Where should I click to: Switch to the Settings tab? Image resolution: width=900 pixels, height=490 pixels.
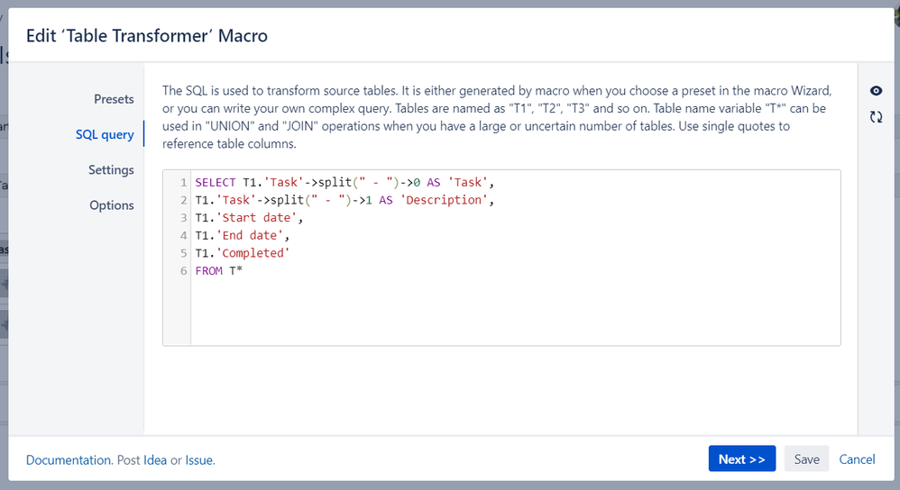[111, 170]
